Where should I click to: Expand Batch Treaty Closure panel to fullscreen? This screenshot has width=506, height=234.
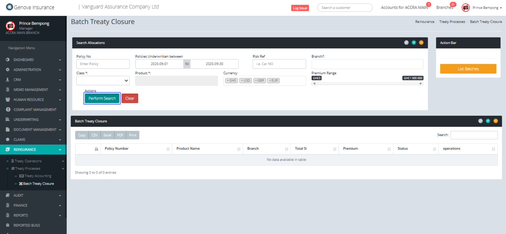(x=480, y=121)
